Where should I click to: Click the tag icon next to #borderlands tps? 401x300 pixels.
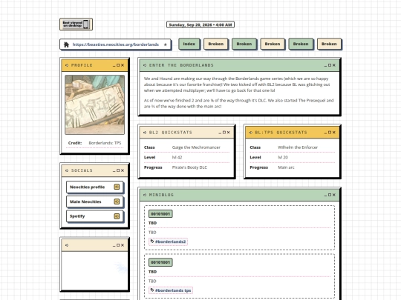152,290
